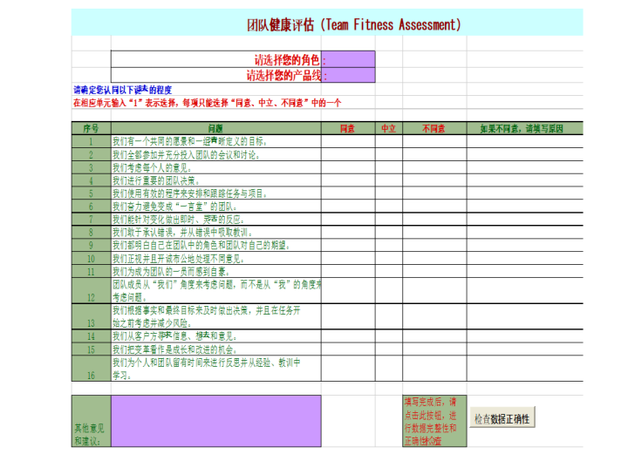Viewport: 628px width, 454px height.
Task: Select the 同意 cell for question 15
Action: [x=348, y=349]
